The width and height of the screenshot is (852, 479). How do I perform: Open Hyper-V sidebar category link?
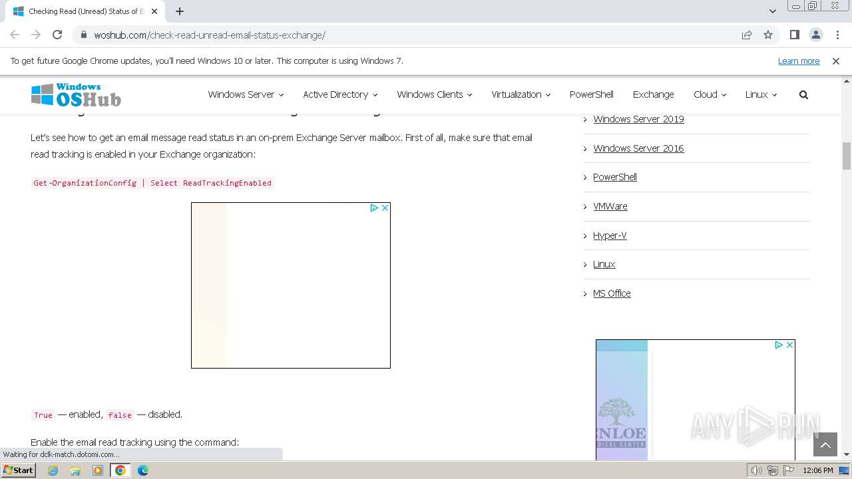[x=610, y=236]
